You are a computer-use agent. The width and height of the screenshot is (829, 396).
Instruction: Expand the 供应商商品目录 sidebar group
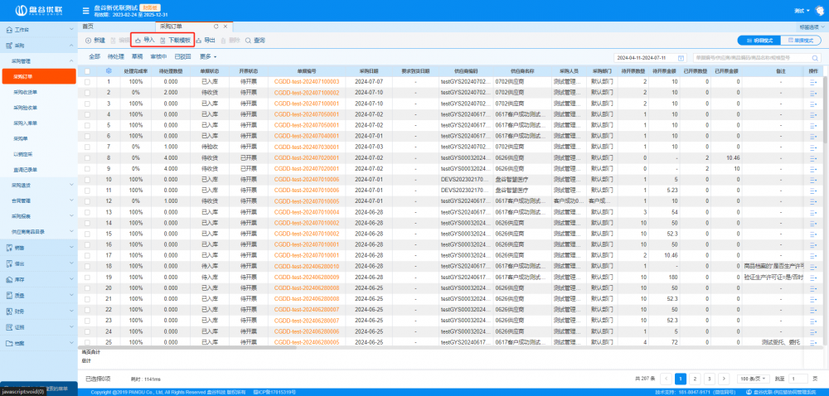click(x=37, y=231)
